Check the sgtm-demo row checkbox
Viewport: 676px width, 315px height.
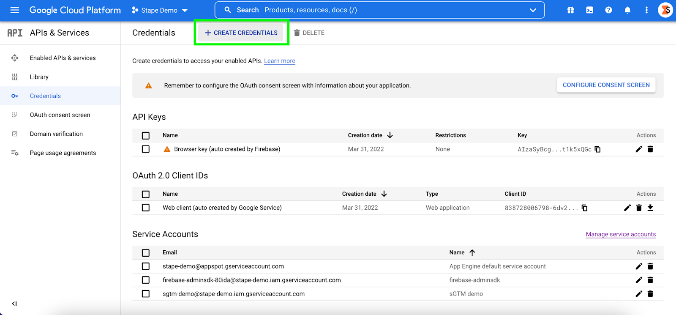[x=146, y=294]
